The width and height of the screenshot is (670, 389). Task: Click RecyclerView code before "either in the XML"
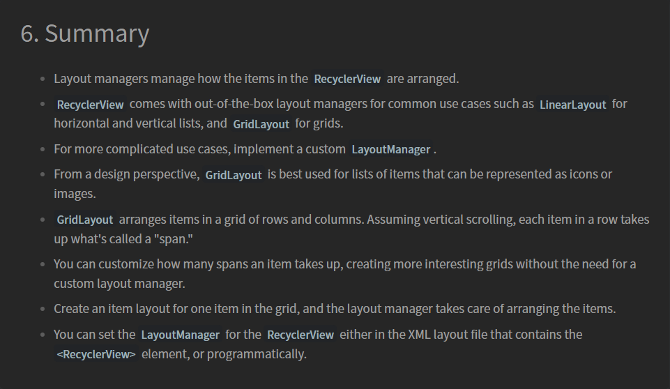[300, 335]
